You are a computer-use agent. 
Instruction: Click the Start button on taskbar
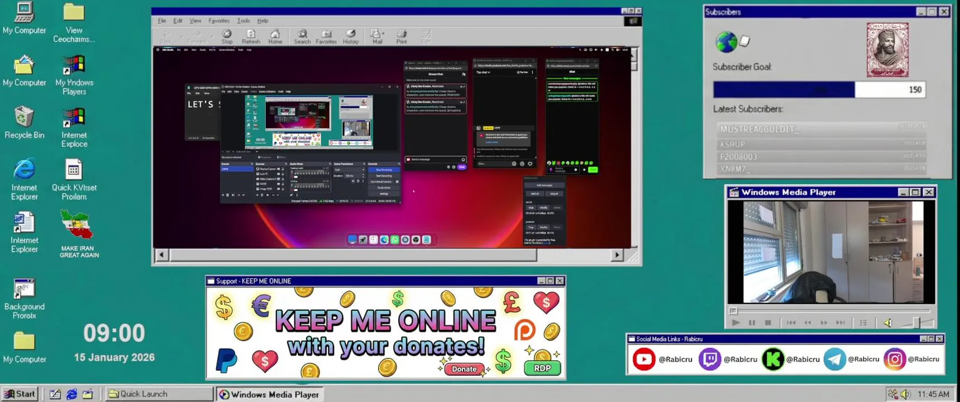20,394
